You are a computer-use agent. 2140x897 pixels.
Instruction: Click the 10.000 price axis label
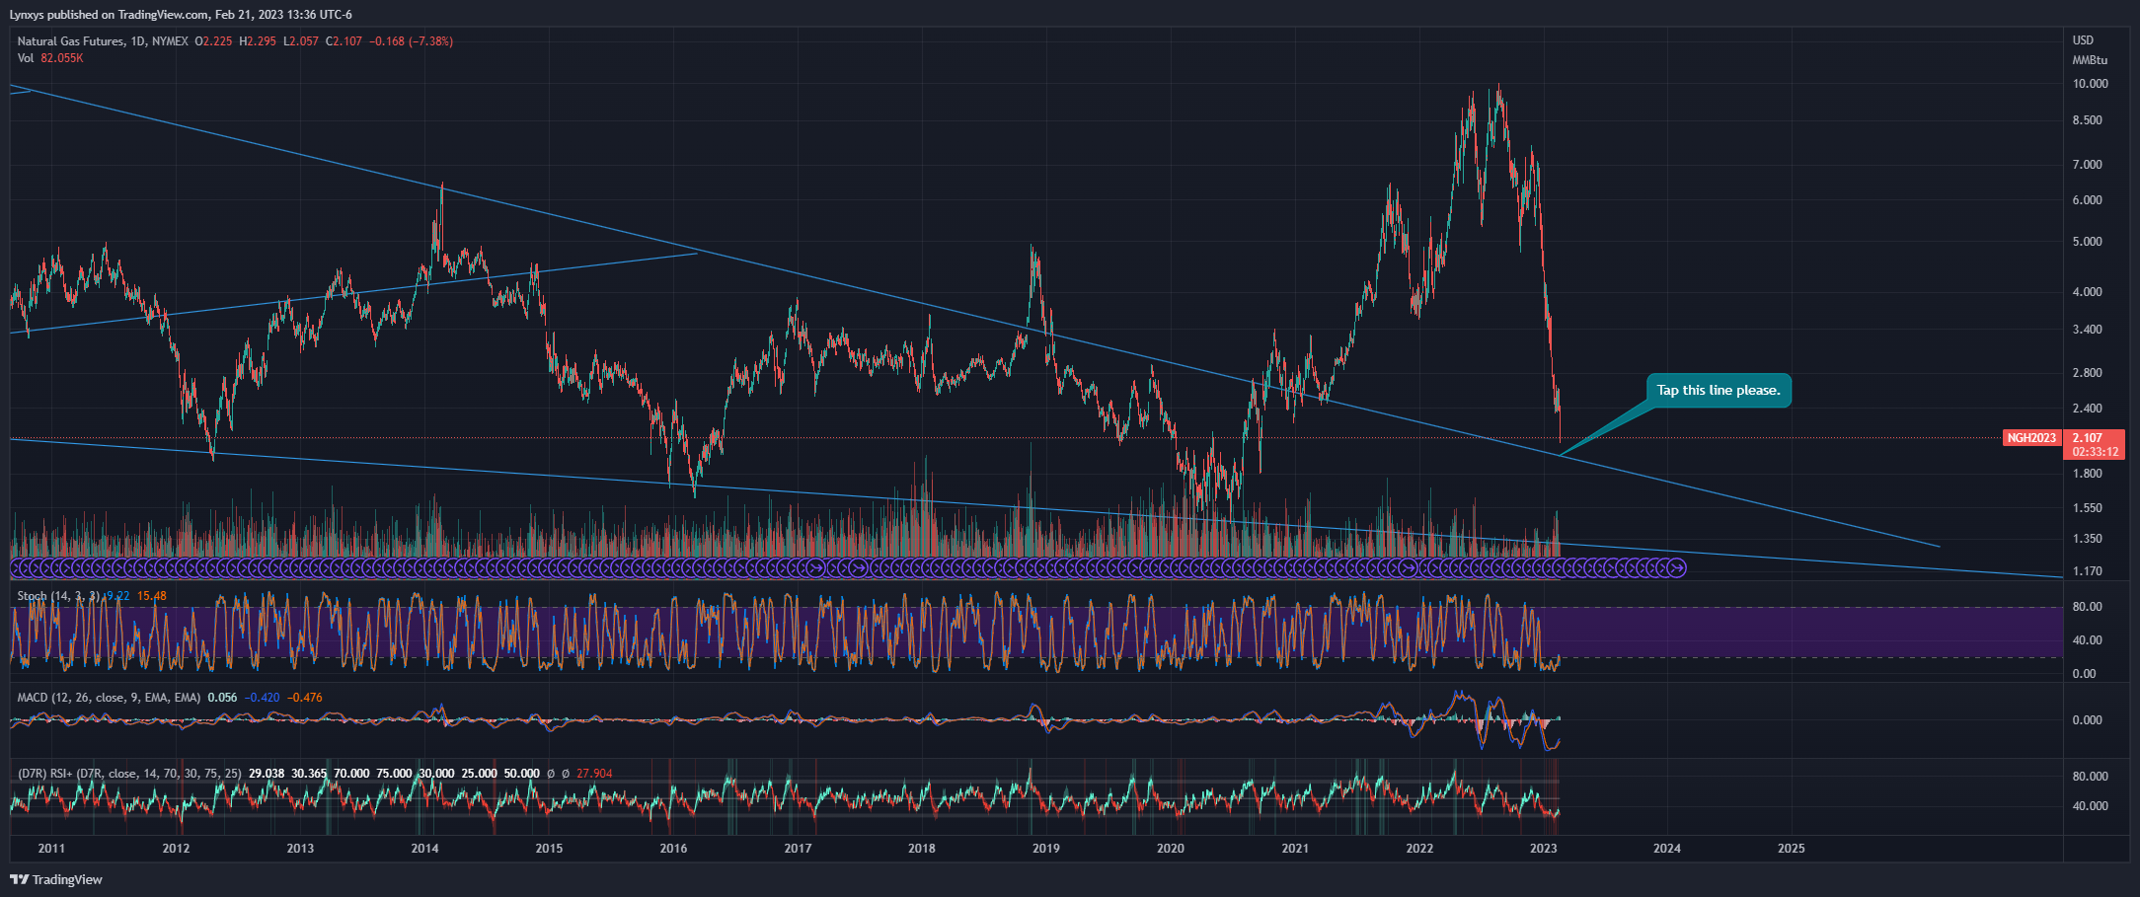[2091, 84]
